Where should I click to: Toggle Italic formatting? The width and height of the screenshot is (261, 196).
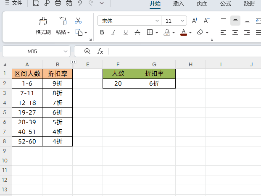click(x=113, y=32)
